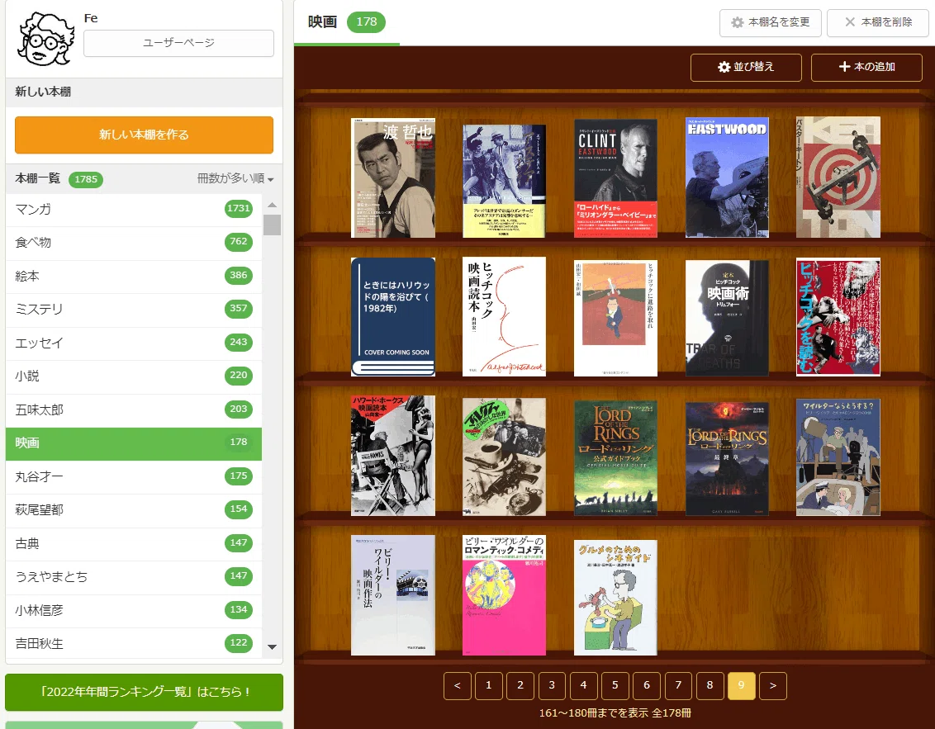Open the ヒッチコックに進路を取れ book cover

click(615, 319)
